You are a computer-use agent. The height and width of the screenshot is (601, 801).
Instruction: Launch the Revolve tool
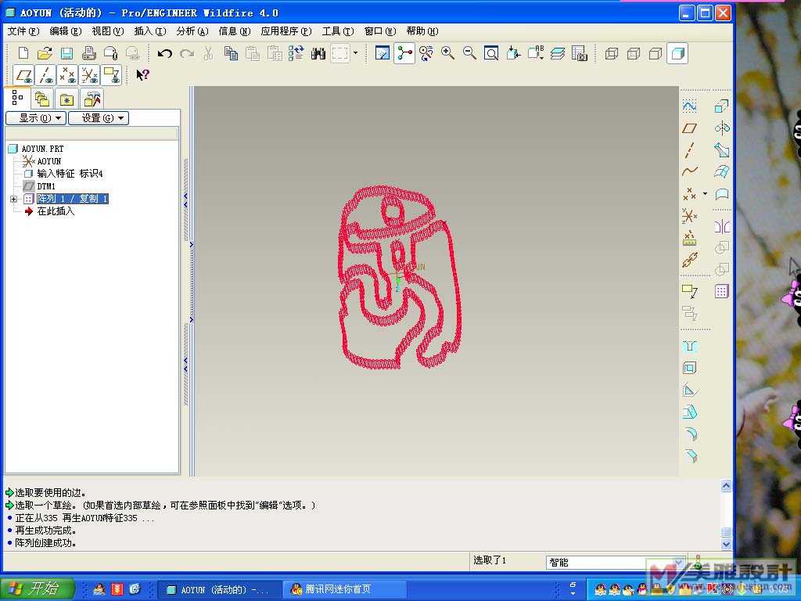coord(721,128)
